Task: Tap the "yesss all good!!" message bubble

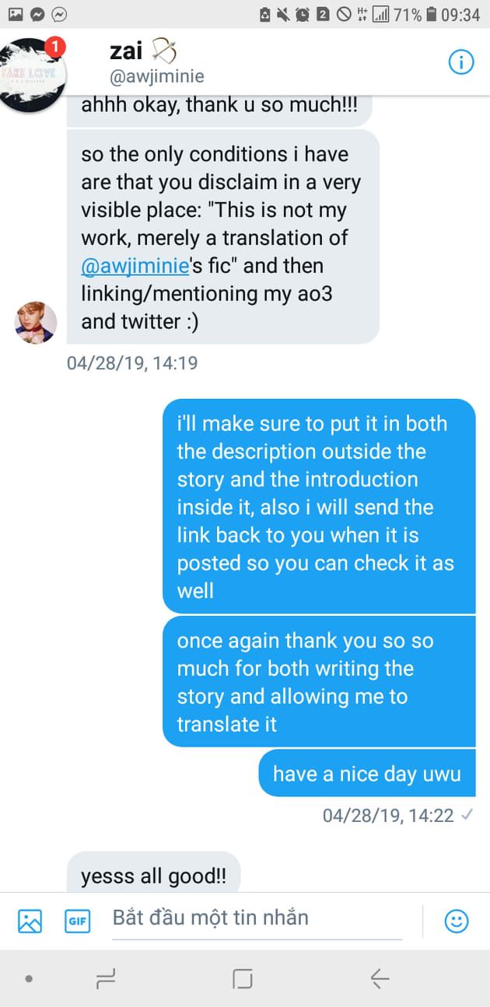Action: [x=153, y=876]
